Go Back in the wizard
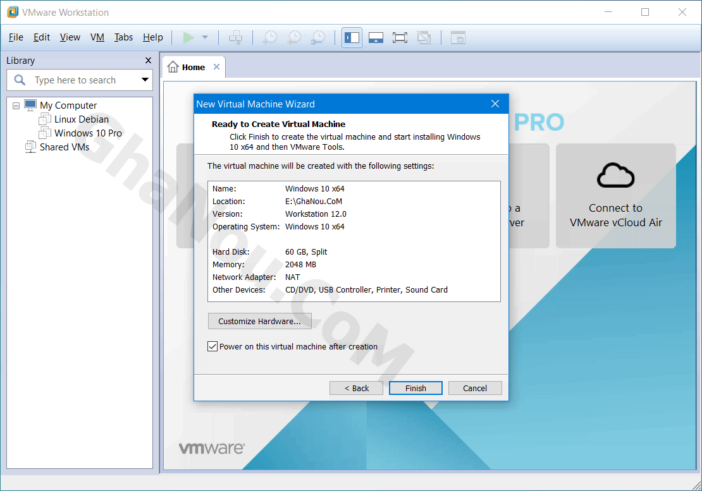The image size is (702, 491). [356, 388]
